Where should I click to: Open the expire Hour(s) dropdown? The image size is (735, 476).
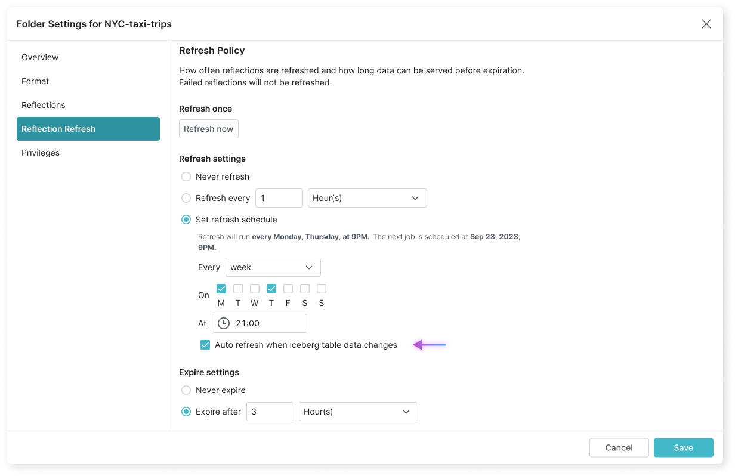[359, 412]
